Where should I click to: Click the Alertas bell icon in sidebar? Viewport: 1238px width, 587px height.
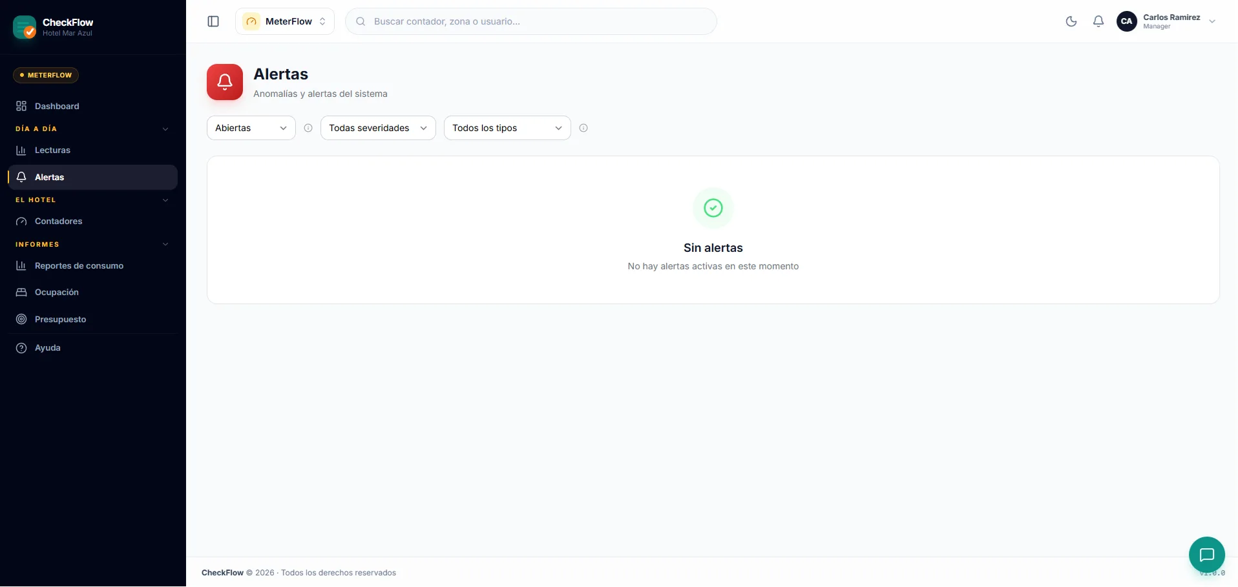(x=21, y=177)
